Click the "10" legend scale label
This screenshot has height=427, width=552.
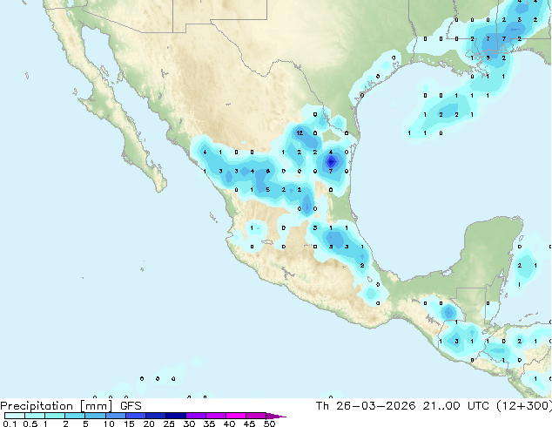[109, 424]
